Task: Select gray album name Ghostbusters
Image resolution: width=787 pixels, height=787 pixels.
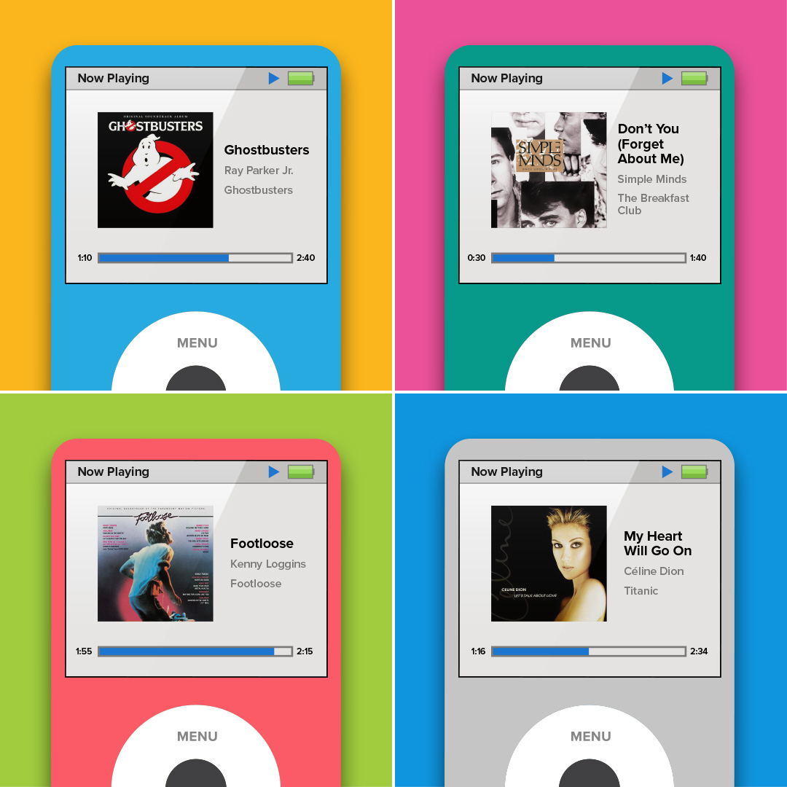Action: (259, 190)
